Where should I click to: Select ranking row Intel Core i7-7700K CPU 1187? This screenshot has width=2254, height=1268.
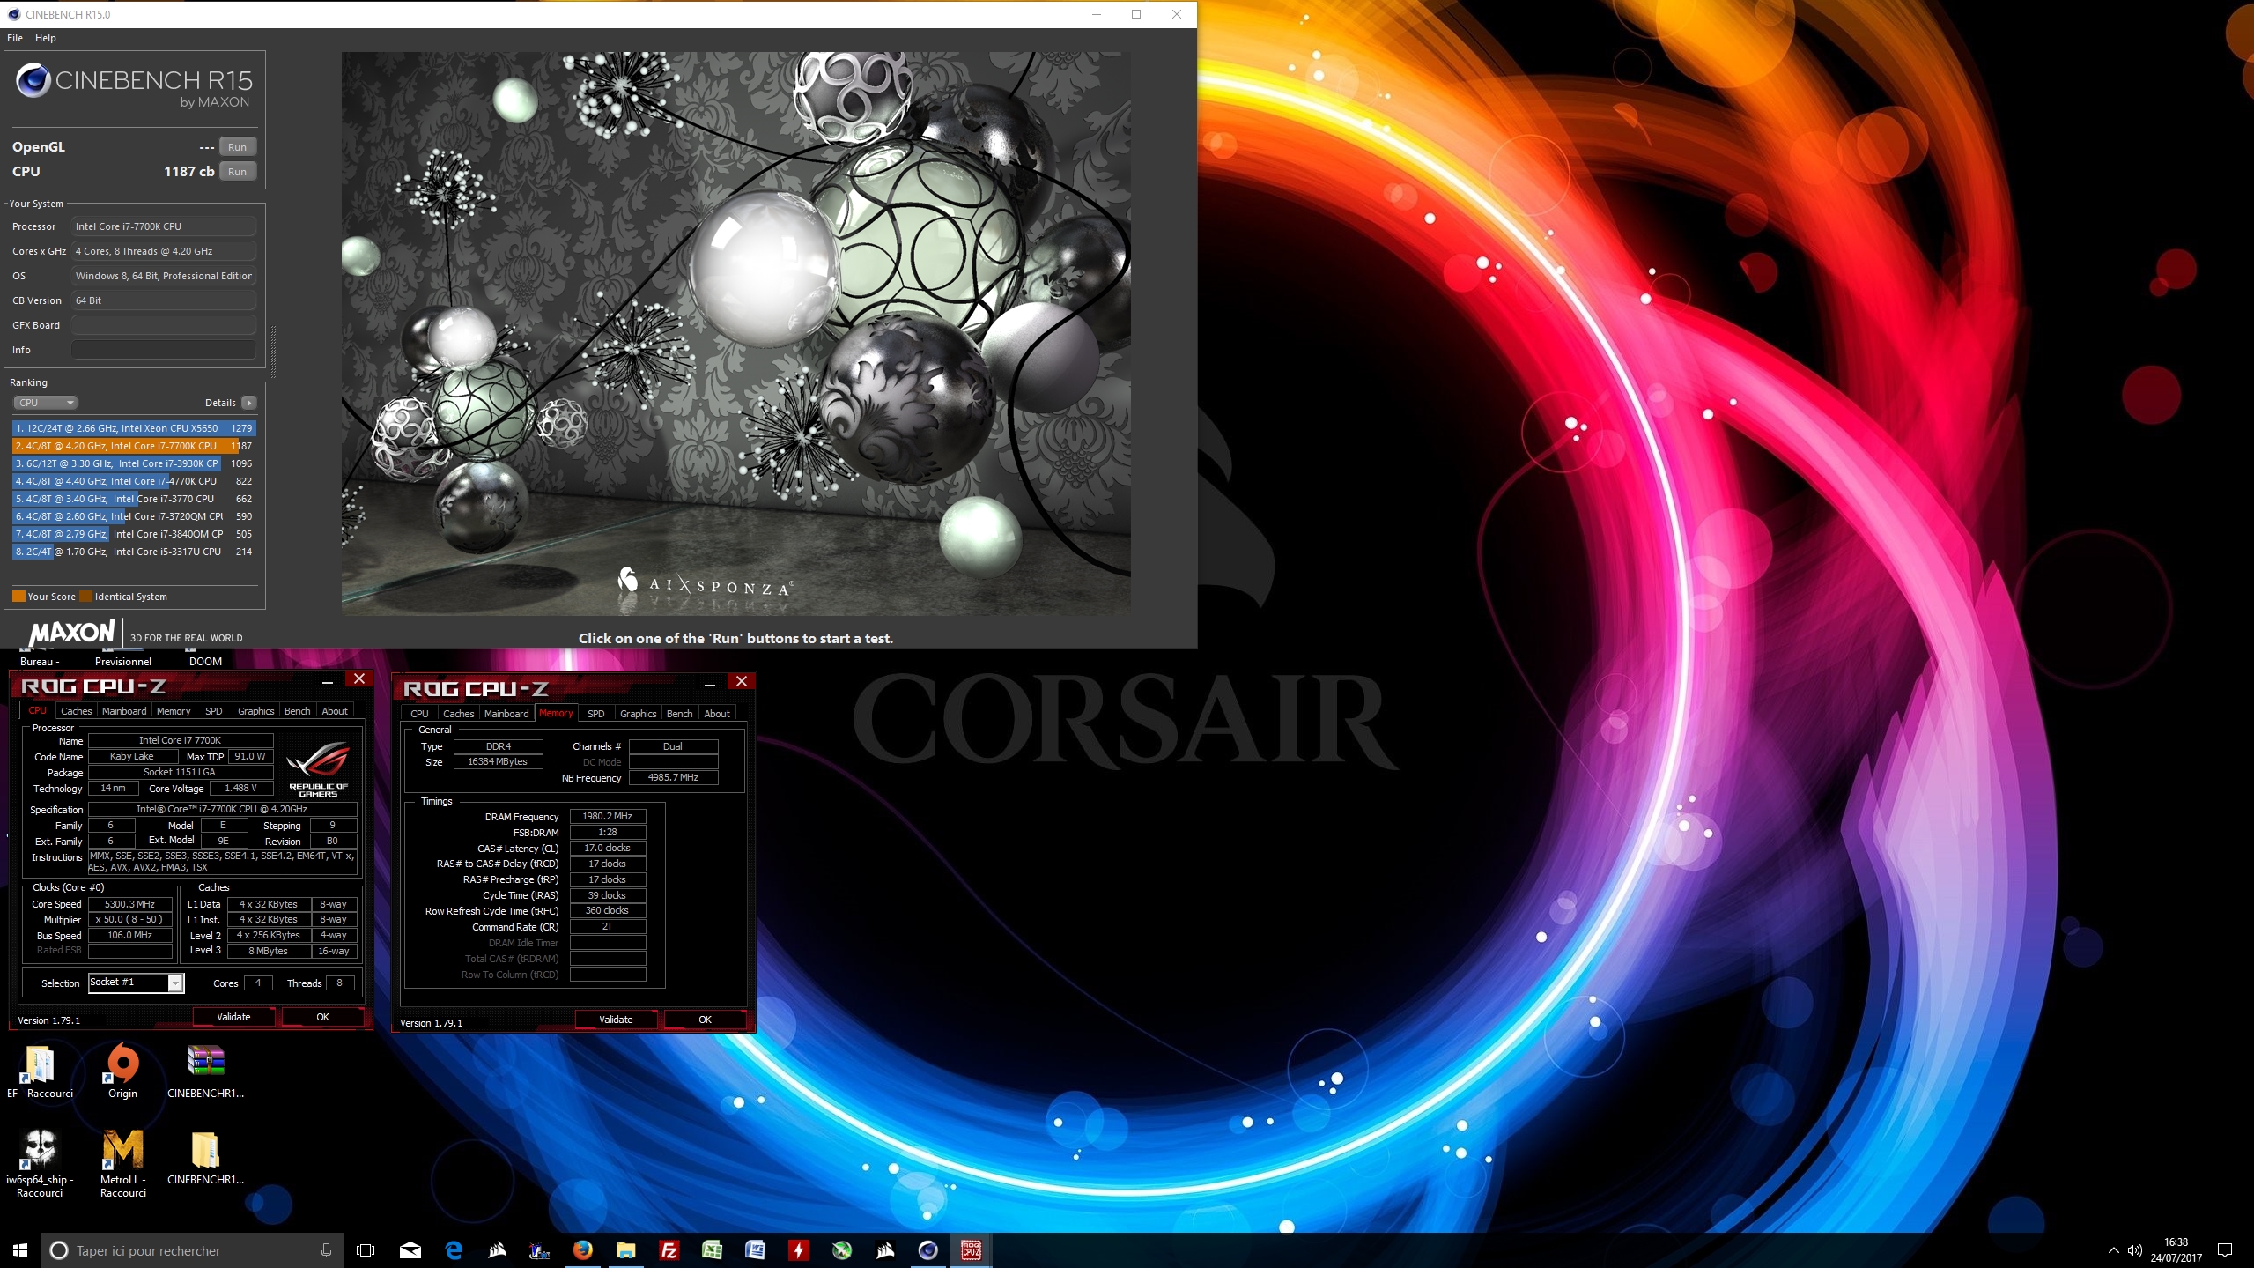point(134,446)
